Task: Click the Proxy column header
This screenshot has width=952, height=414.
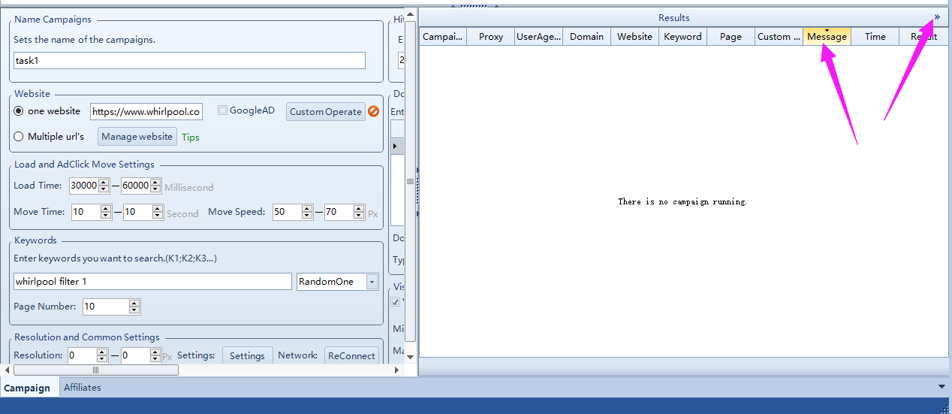Action: (491, 37)
